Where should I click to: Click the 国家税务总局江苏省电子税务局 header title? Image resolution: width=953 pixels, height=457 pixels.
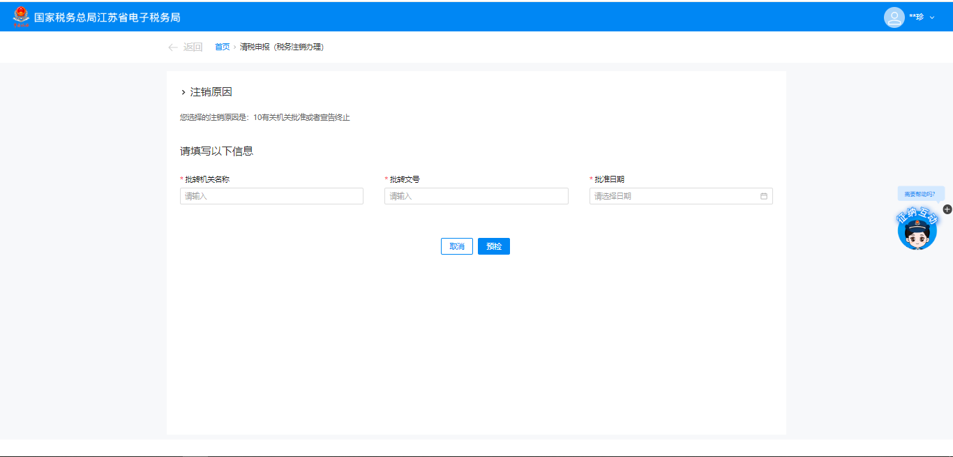tap(107, 17)
